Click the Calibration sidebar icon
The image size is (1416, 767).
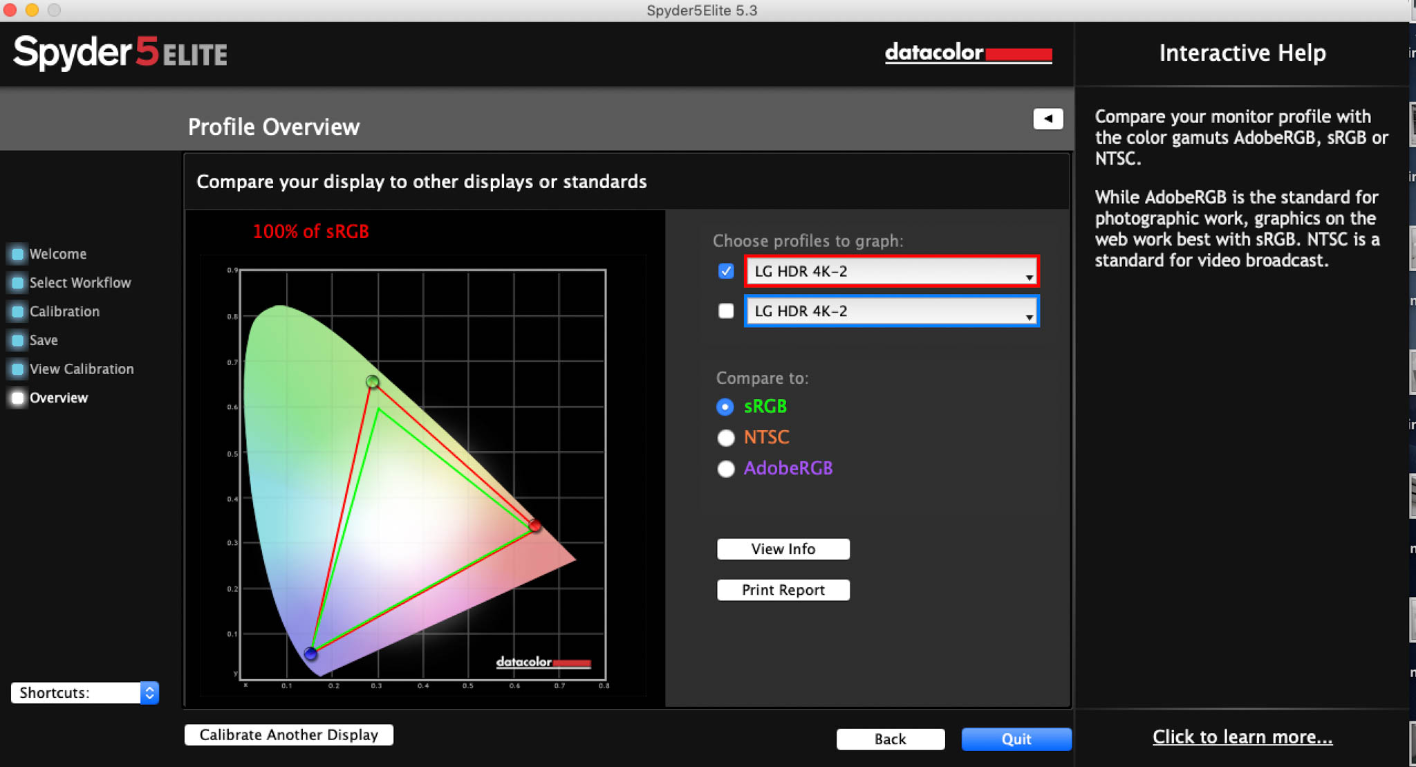tap(19, 312)
